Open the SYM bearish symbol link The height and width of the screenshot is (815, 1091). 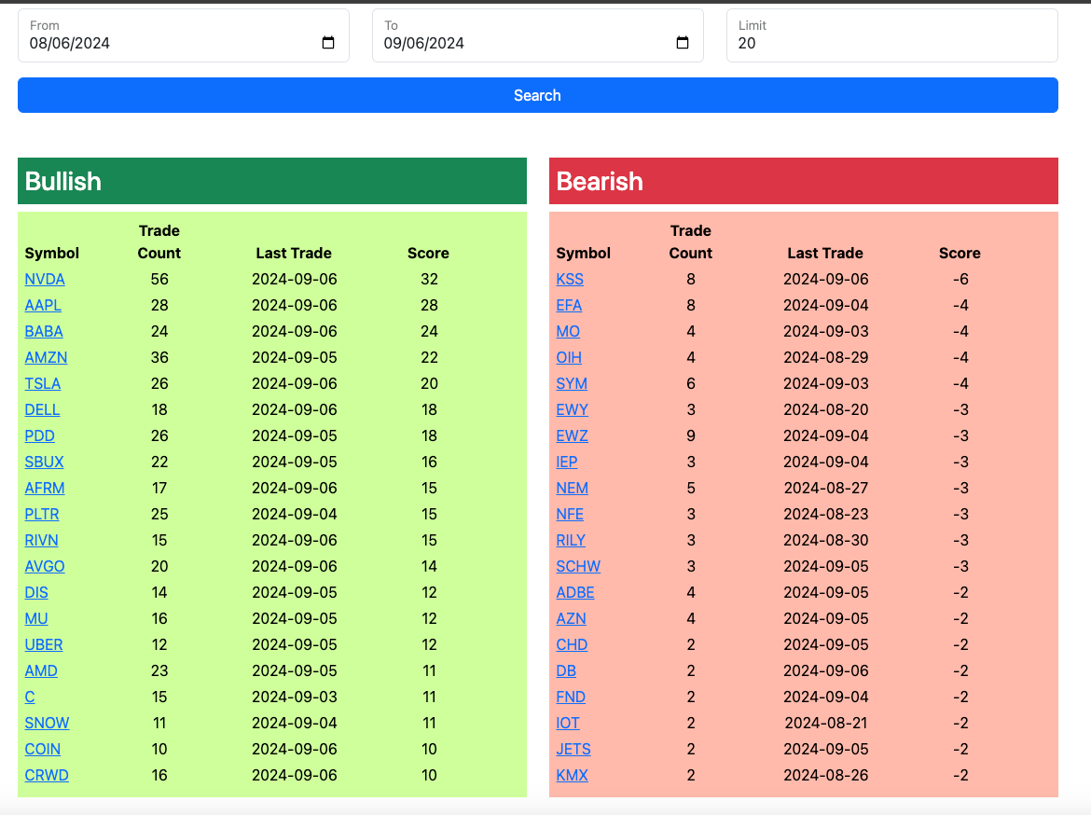pyautogui.click(x=572, y=383)
